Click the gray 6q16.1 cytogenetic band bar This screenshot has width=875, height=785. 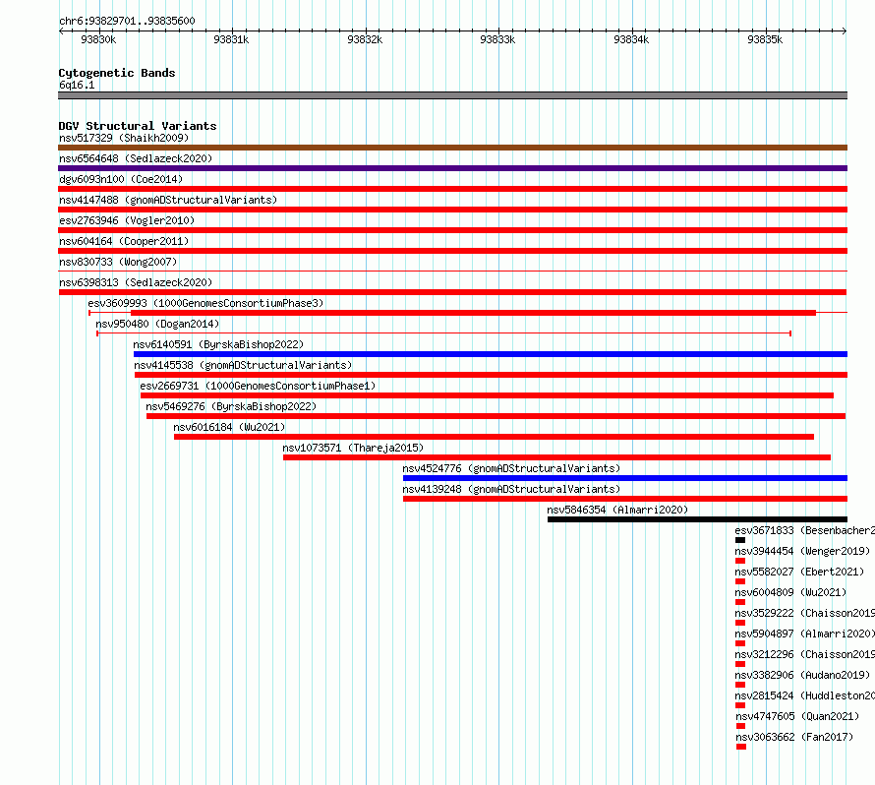coord(452,95)
